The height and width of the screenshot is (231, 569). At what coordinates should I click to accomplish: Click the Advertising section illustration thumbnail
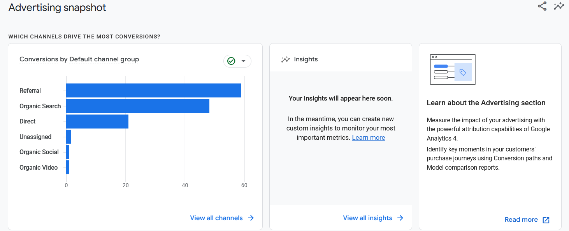click(453, 69)
